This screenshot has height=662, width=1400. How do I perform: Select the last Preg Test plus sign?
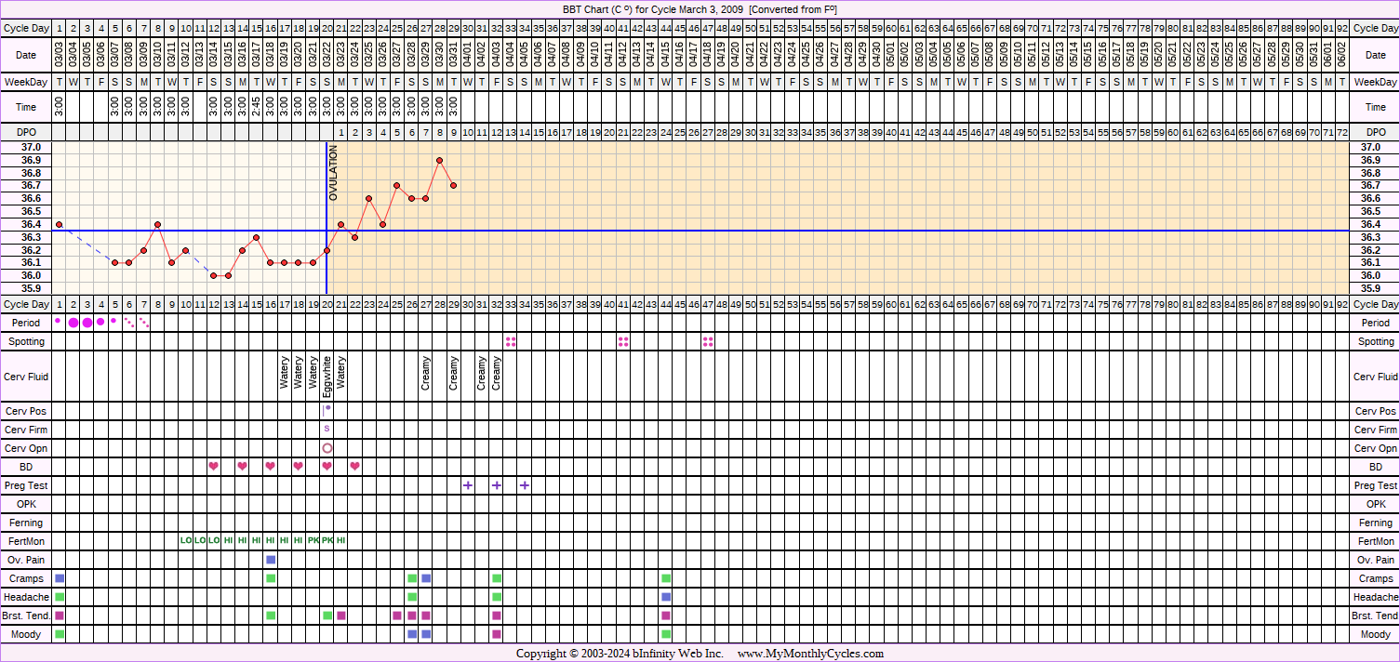[525, 485]
